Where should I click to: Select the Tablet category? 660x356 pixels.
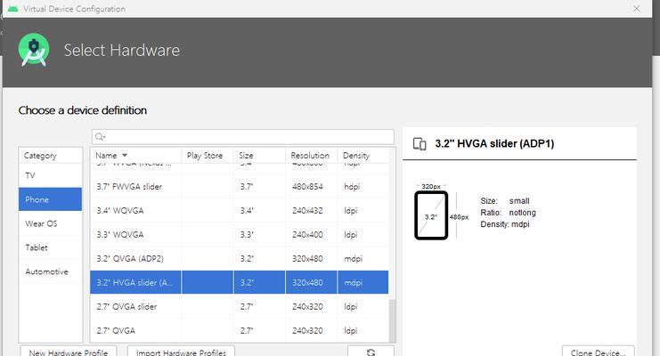(51, 247)
